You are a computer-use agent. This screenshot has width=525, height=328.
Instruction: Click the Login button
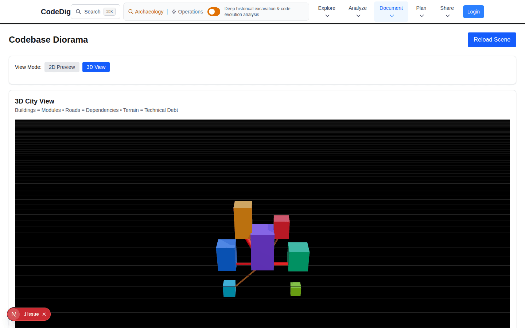coord(473,11)
